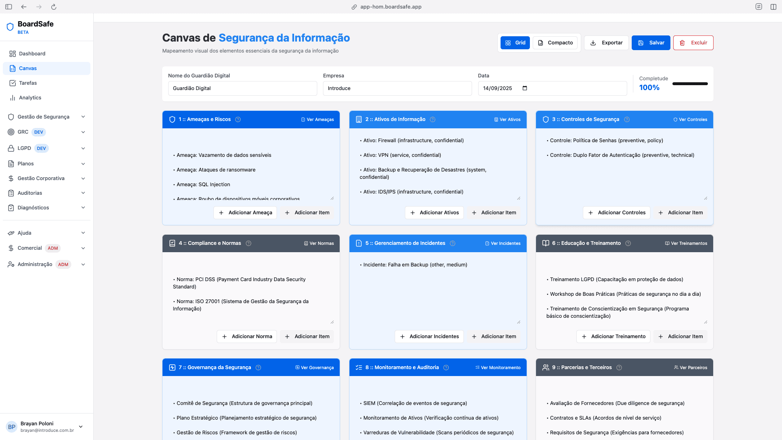This screenshot has height=440, width=782.
Task: Click Ver Ameaças link
Action: [317, 120]
